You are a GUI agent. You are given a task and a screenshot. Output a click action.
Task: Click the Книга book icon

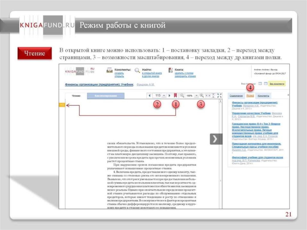171,70
